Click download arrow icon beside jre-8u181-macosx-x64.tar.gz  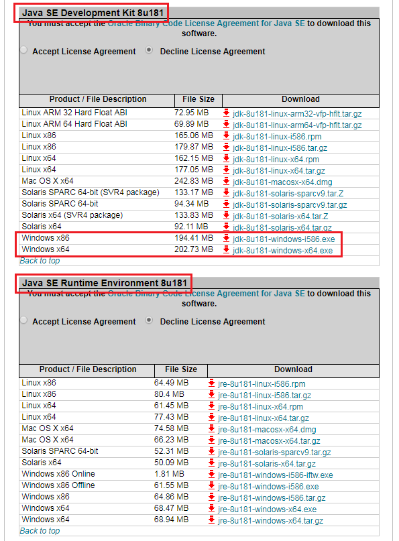[x=212, y=440]
